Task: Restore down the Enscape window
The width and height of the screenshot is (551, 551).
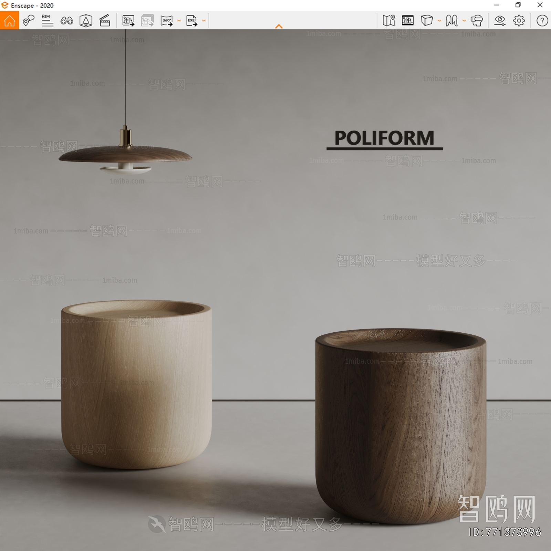Action: click(x=518, y=5)
